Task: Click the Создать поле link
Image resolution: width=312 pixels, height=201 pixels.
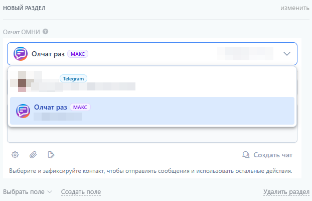Action: pyautogui.click(x=81, y=192)
